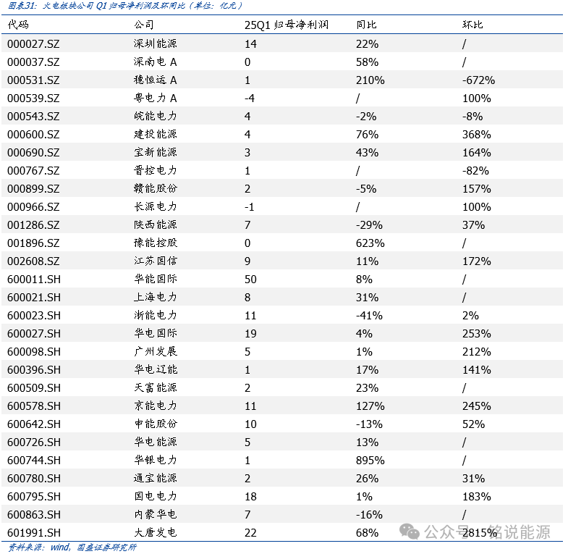
Task: Click company name 宝新能源
Action: pyautogui.click(x=156, y=152)
